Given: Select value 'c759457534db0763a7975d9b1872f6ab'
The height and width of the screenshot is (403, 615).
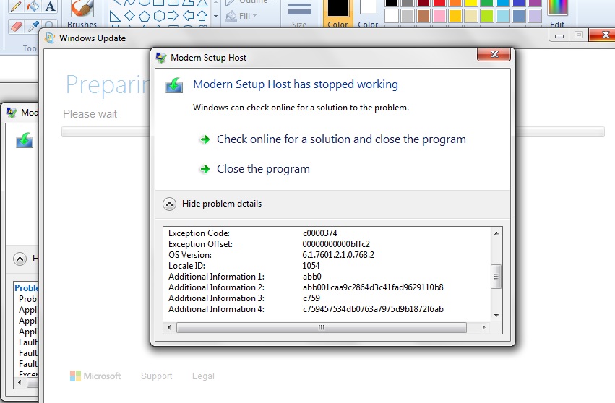Looking at the screenshot, I should [373, 309].
